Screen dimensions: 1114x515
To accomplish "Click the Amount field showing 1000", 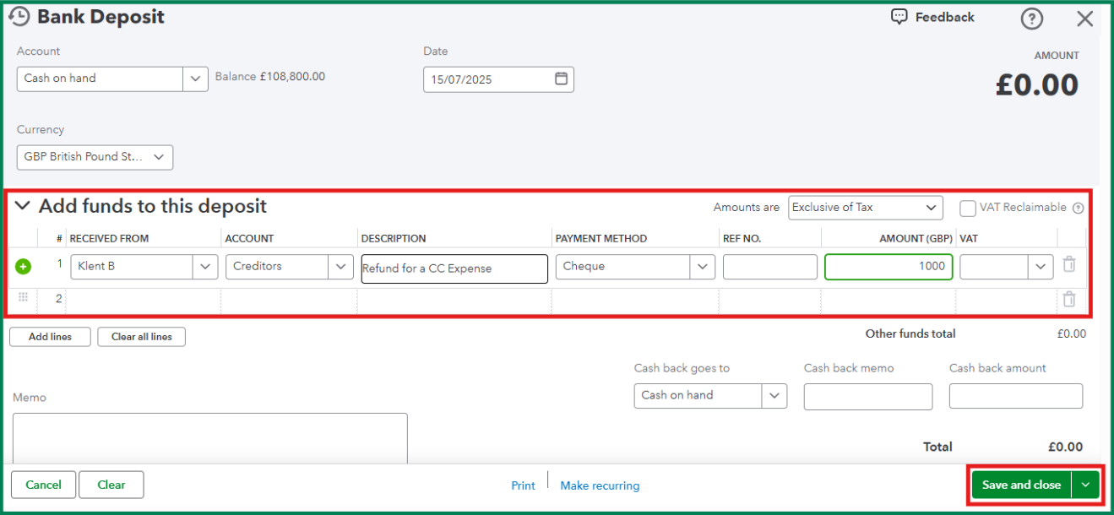I will pyautogui.click(x=888, y=267).
